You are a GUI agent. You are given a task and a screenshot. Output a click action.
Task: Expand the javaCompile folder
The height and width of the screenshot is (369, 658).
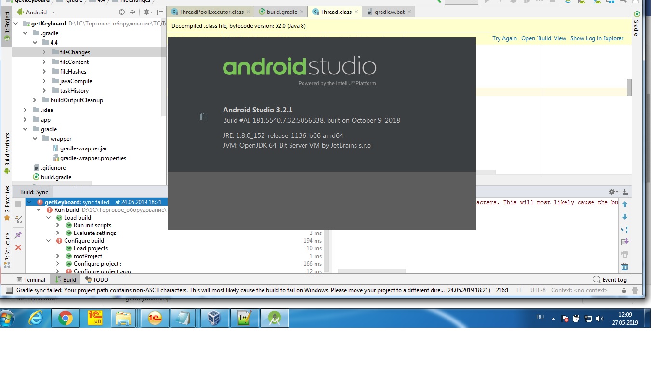pos(44,81)
